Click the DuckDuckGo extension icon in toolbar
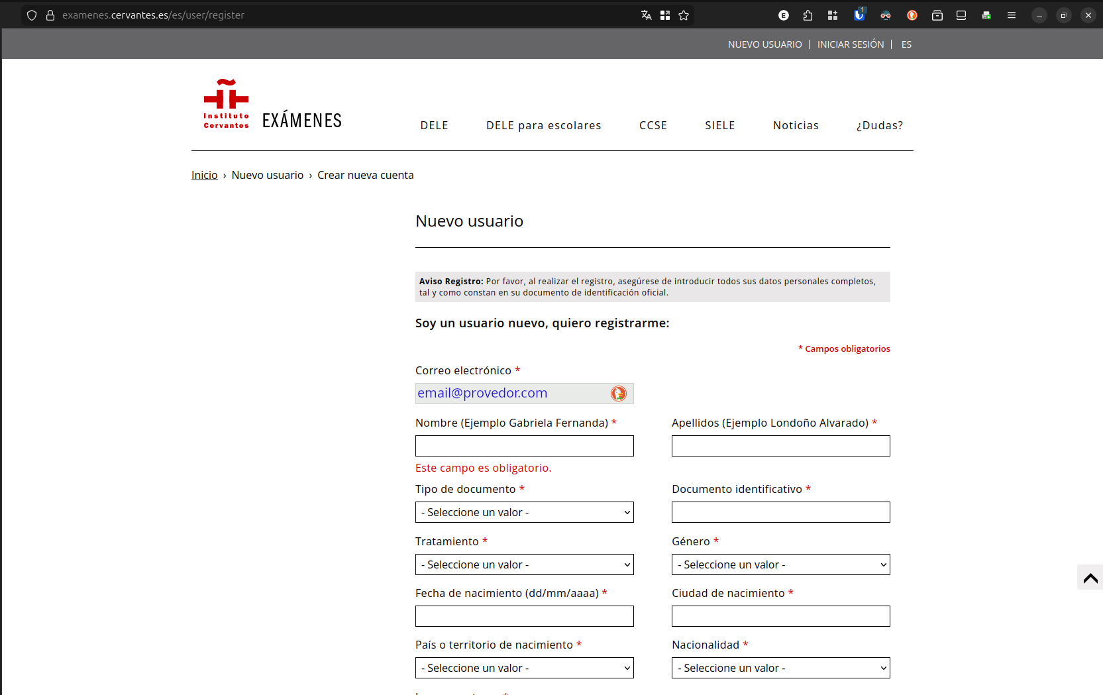Viewport: 1103px width, 695px height. (912, 15)
